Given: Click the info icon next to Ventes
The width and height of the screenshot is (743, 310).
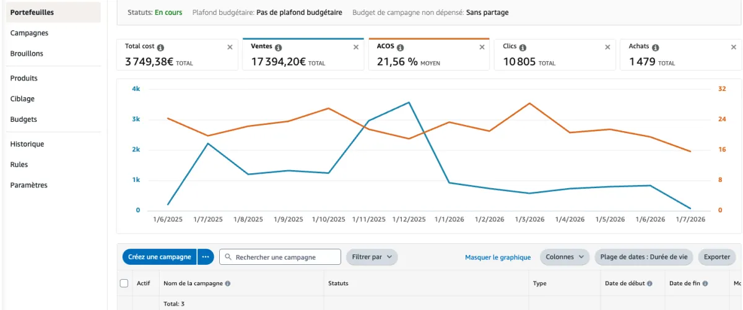Looking at the screenshot, I should click(x=278, y=47).
